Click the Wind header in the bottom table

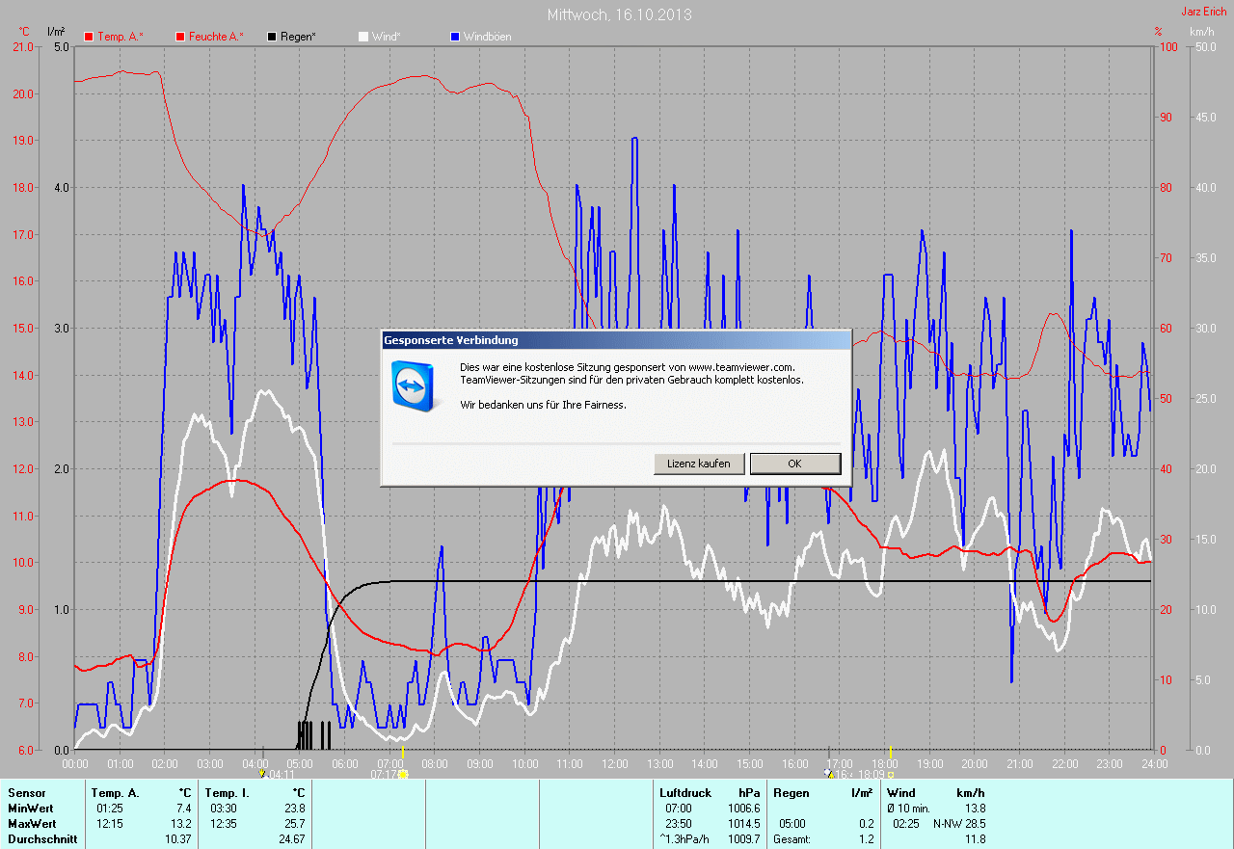click(x=901, y=793)
